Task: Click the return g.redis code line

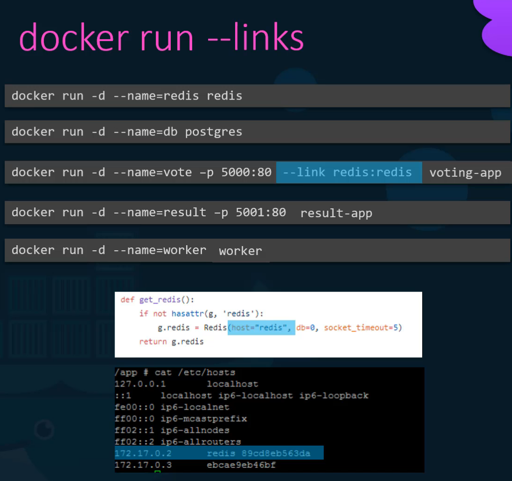Action: (171, 342)
